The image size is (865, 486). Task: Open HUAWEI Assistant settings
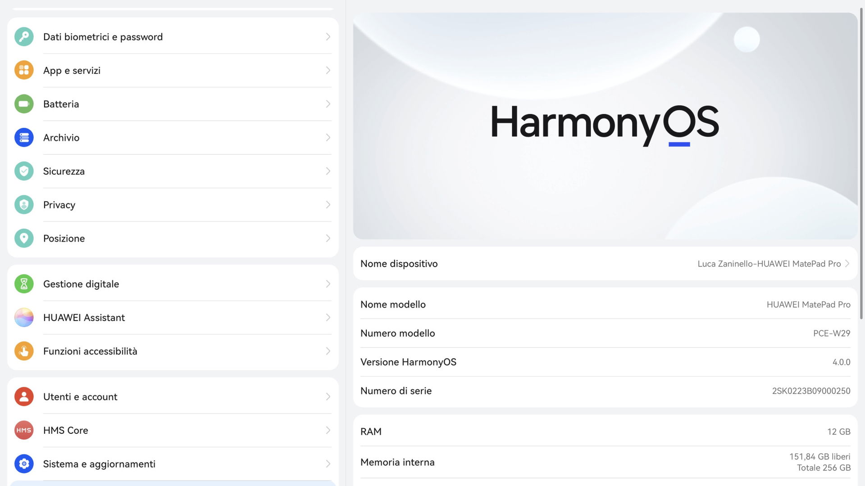173,318
